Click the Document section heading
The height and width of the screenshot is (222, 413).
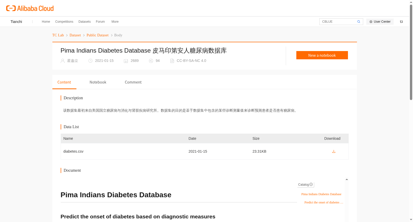coord(72,170)
